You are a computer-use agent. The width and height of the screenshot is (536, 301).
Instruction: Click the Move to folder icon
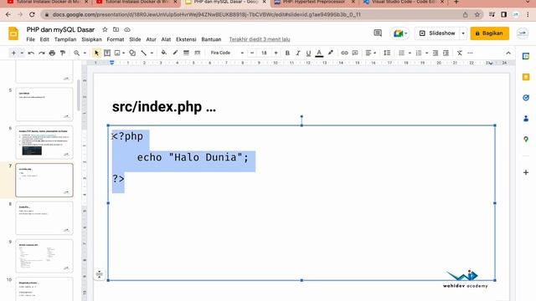click(116, 30)
